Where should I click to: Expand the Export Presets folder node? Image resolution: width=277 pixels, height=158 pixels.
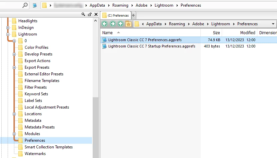point(14,68)
